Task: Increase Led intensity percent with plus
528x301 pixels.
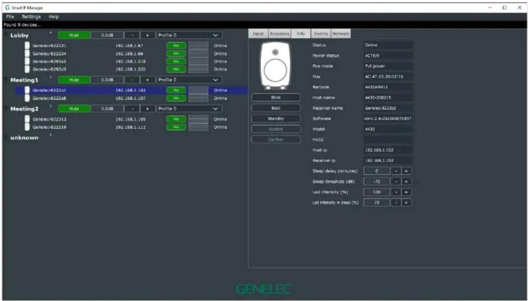Action: click(407, 192)
